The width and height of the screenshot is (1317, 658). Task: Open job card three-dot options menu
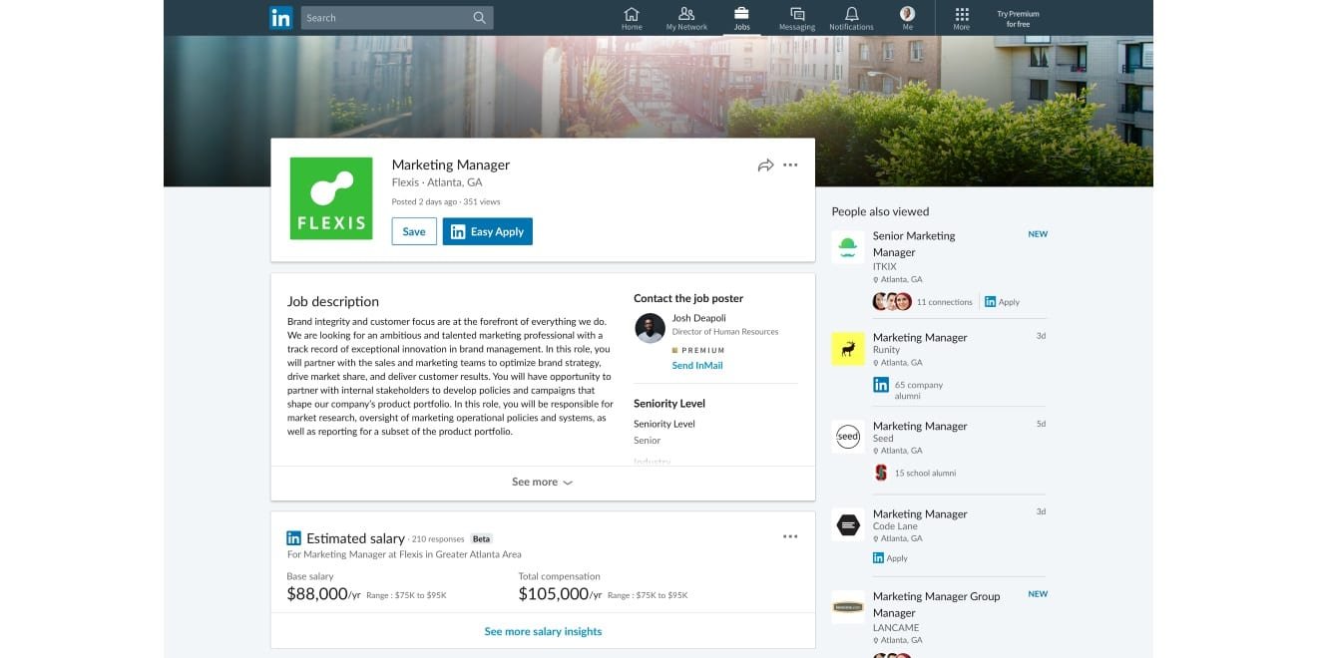coord(790,165)
